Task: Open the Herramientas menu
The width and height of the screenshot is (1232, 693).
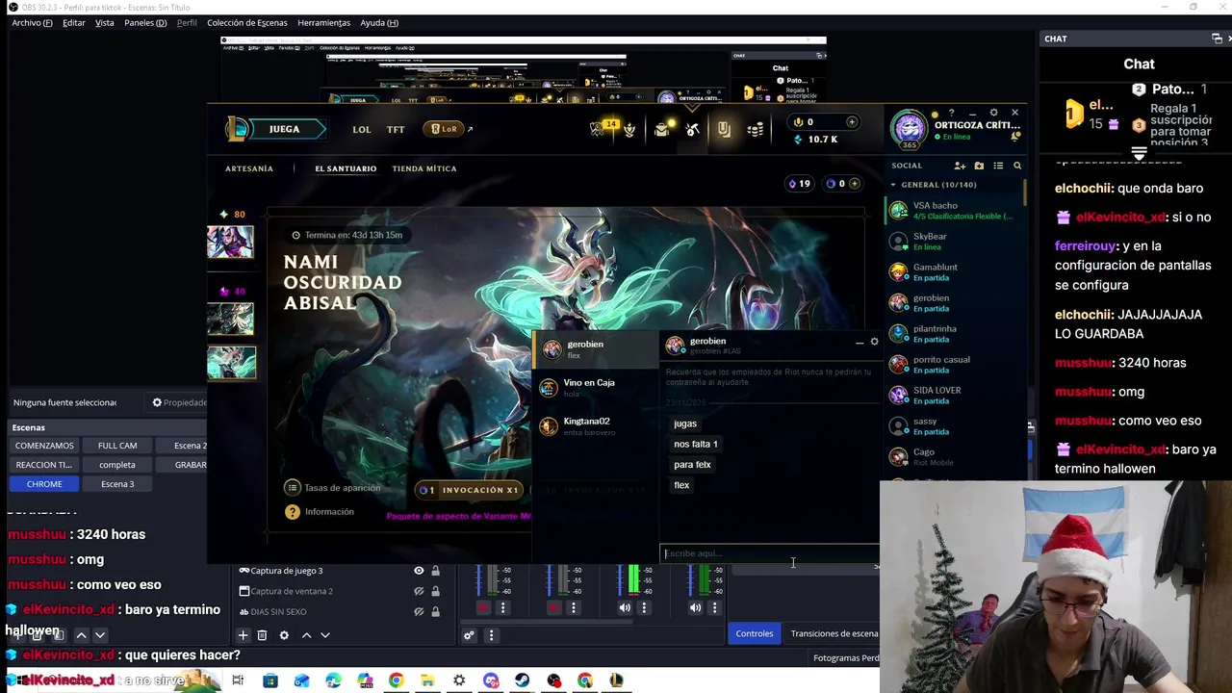Action: pyautogui.click(x=323, y=22)
